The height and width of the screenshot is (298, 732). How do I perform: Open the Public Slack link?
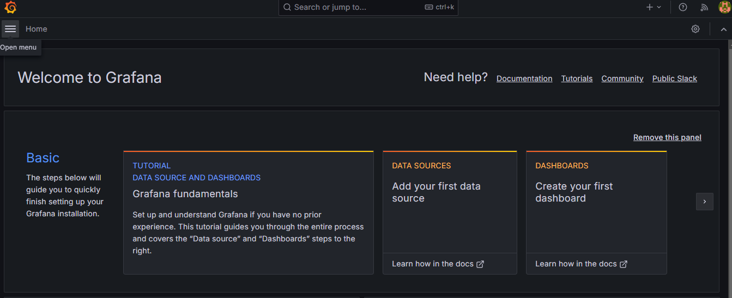[x=675, y=78]
